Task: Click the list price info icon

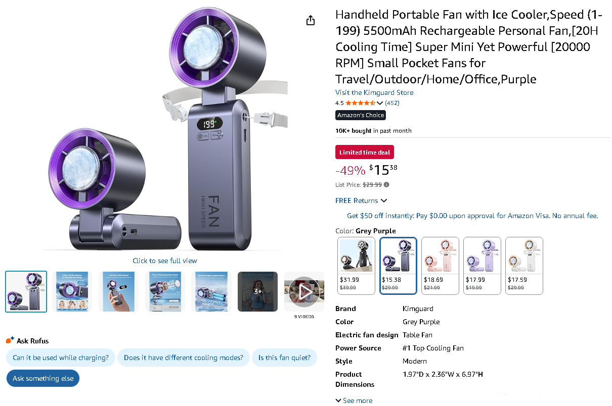Action: [x=387, y=185]
